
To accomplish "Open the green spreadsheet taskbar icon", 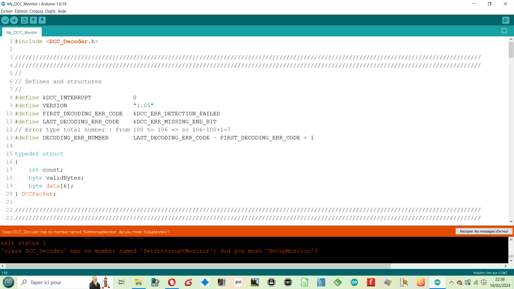I will 305,282.
